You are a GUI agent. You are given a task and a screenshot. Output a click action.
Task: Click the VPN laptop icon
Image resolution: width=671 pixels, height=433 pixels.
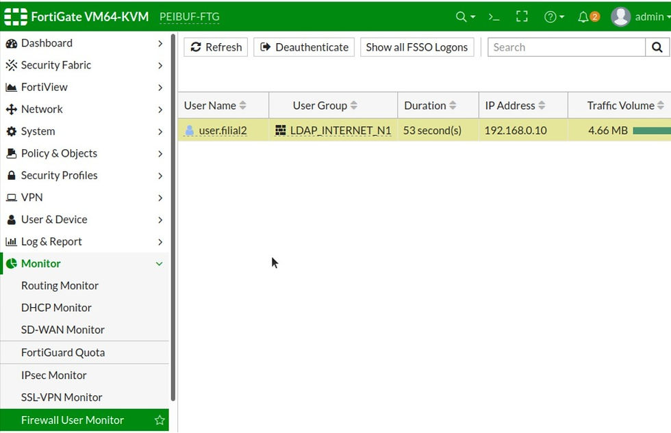12,198
